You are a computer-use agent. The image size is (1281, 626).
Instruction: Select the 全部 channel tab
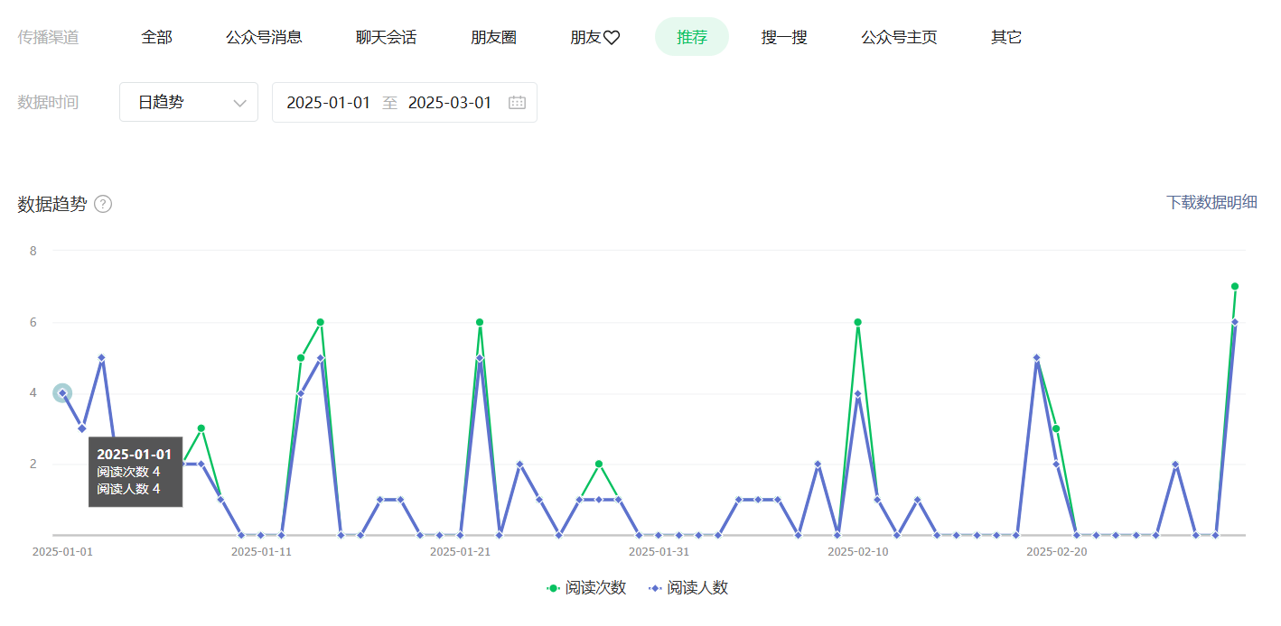pyautogui.click(x=156, y=37)
